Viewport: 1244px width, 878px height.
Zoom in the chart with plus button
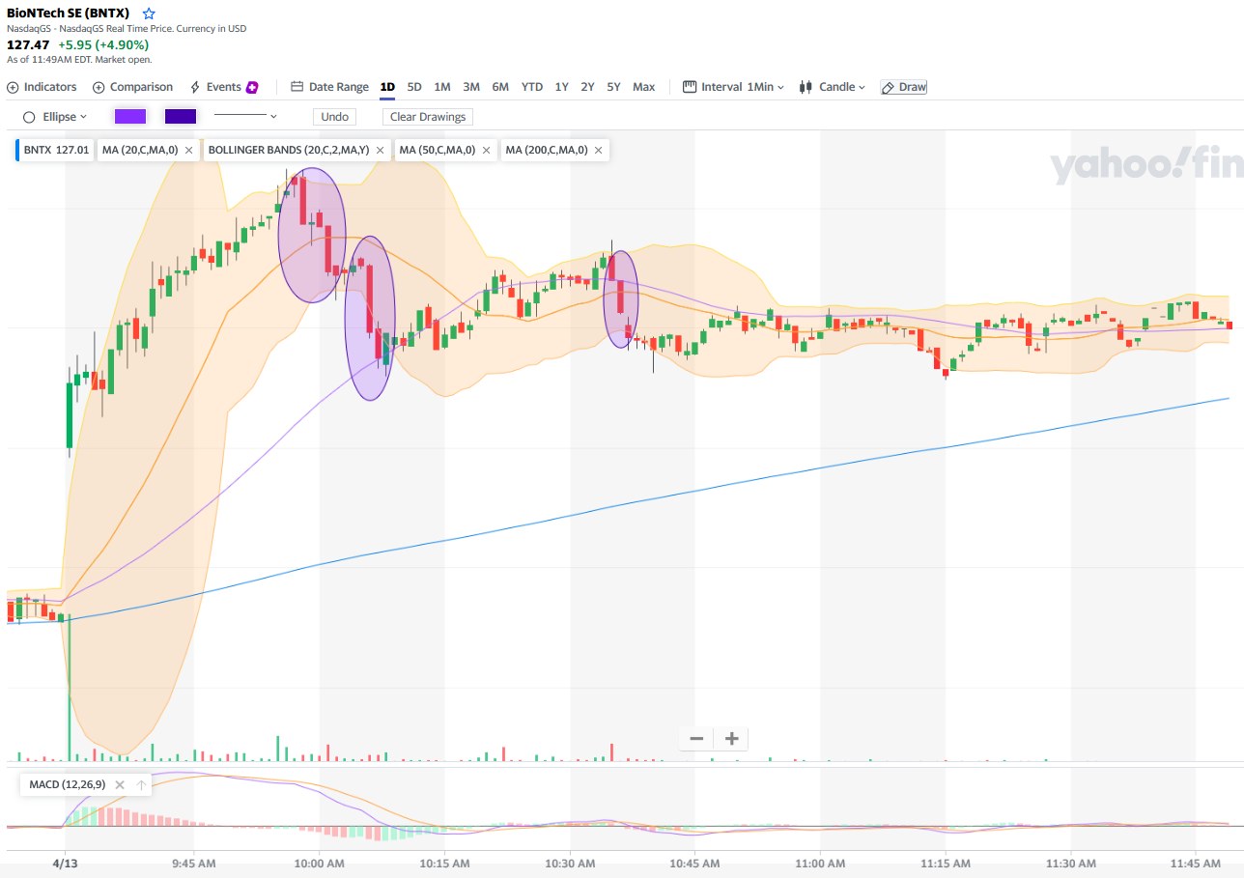(731, 739)
